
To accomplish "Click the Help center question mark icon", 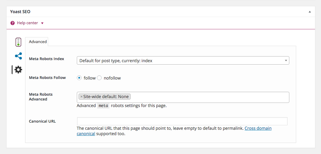I will (13, 23).
